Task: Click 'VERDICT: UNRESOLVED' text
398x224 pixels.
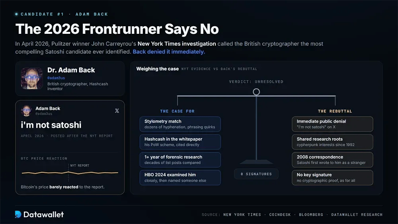Action: pos(256,82)
